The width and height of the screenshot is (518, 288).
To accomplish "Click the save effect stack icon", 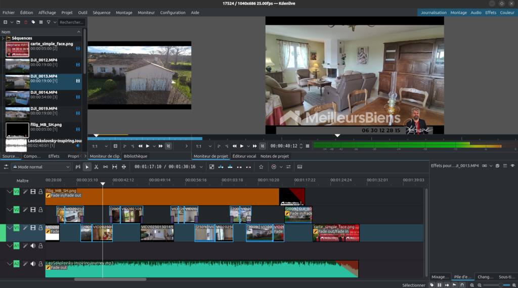I will pos(498,166).
